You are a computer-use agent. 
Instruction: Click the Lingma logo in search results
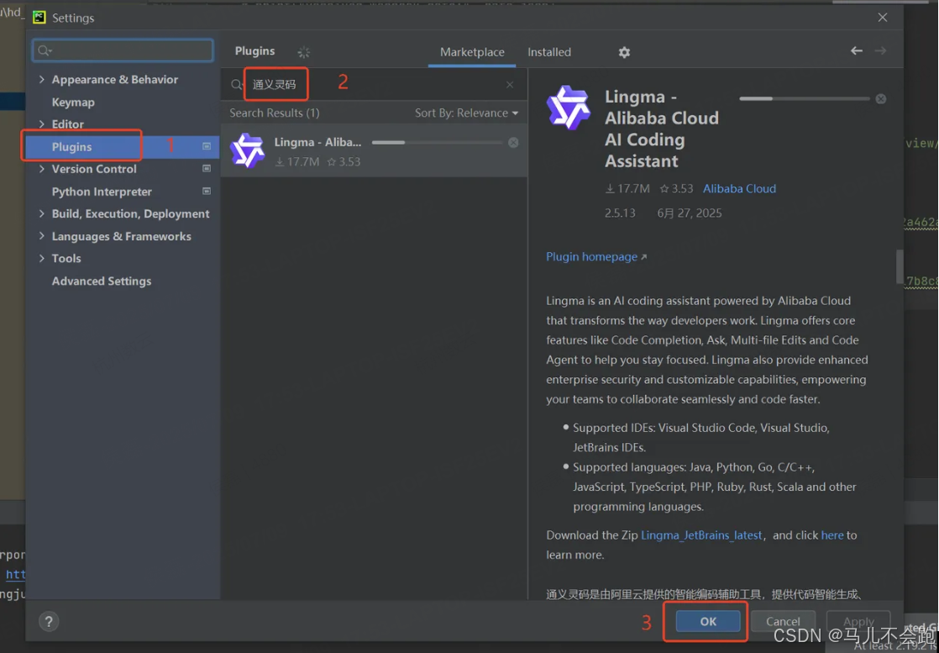pos(247,150)
